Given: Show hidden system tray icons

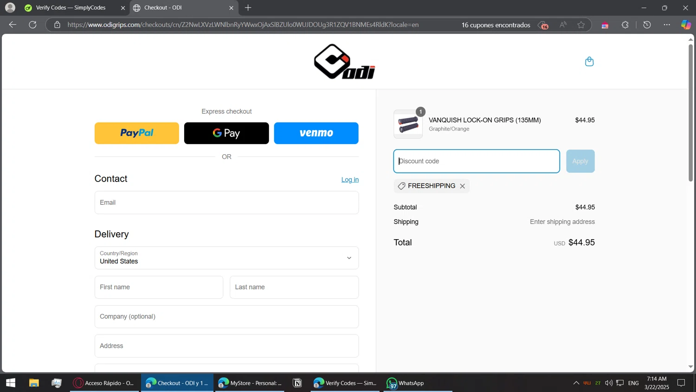Looking at the screenshot, I should pos(576,383).
